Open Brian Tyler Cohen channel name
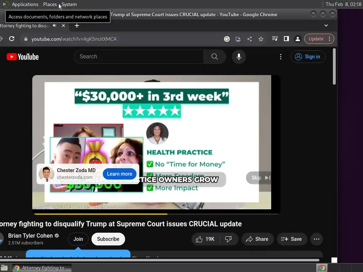 coord(30,236)
